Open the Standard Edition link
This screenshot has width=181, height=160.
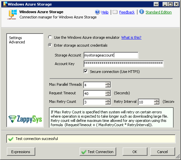[159, 12]
